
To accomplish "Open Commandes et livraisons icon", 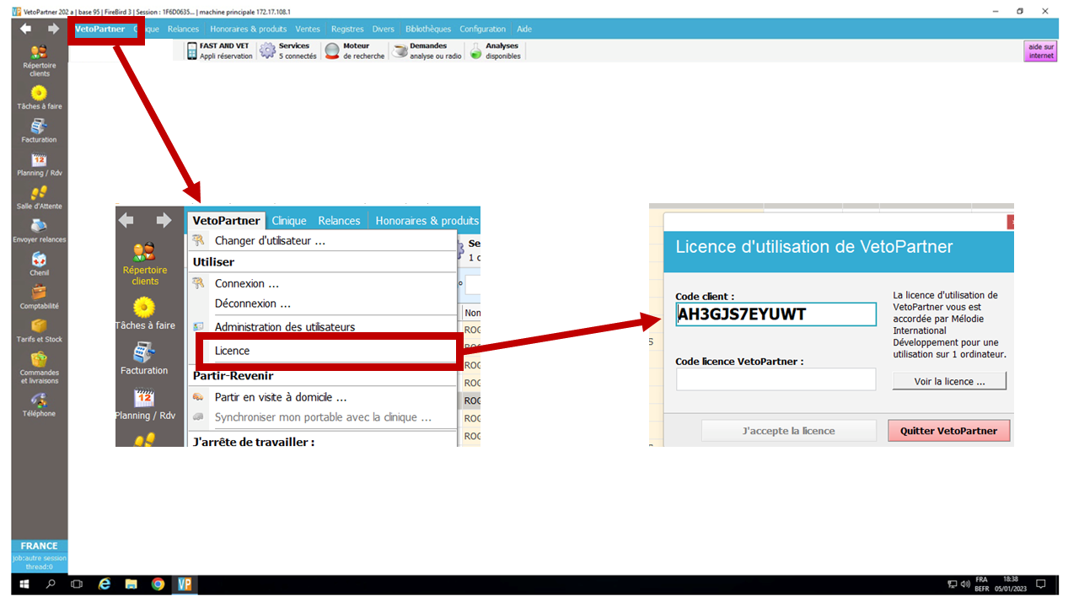I will point(39,368).
